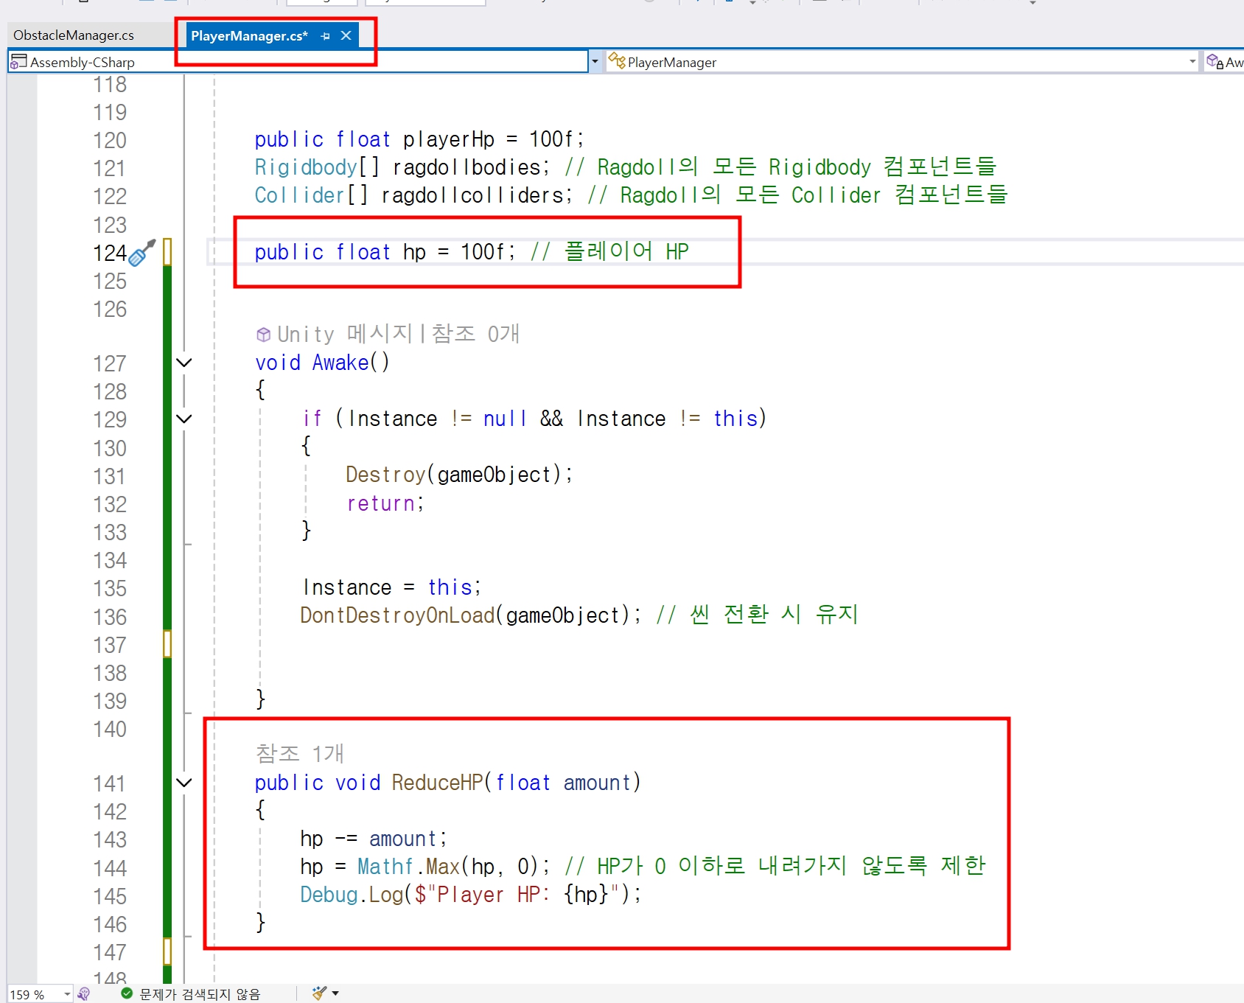Click the '참조 0개' CodeLens link

pyautogui.click(x=475, y=334)
